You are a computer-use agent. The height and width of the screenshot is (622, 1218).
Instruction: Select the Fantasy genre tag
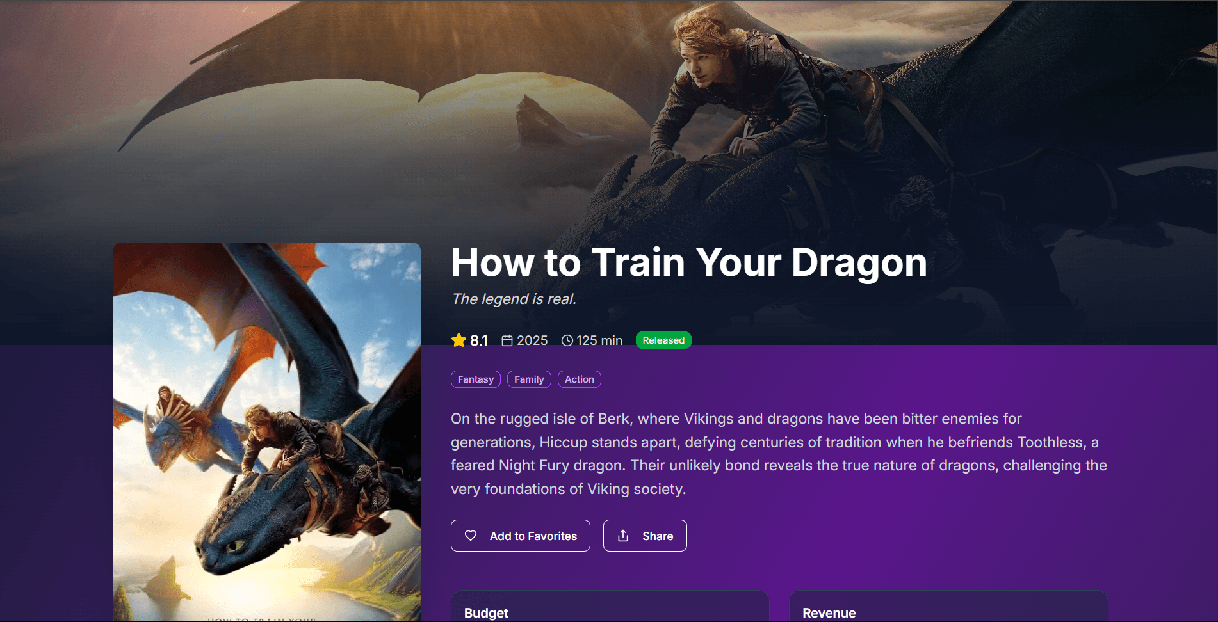tap(476, 379)
